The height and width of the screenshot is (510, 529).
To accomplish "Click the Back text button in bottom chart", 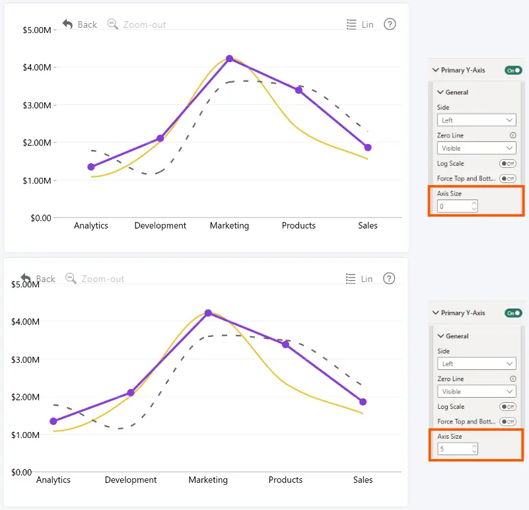I will click(46, 279).
